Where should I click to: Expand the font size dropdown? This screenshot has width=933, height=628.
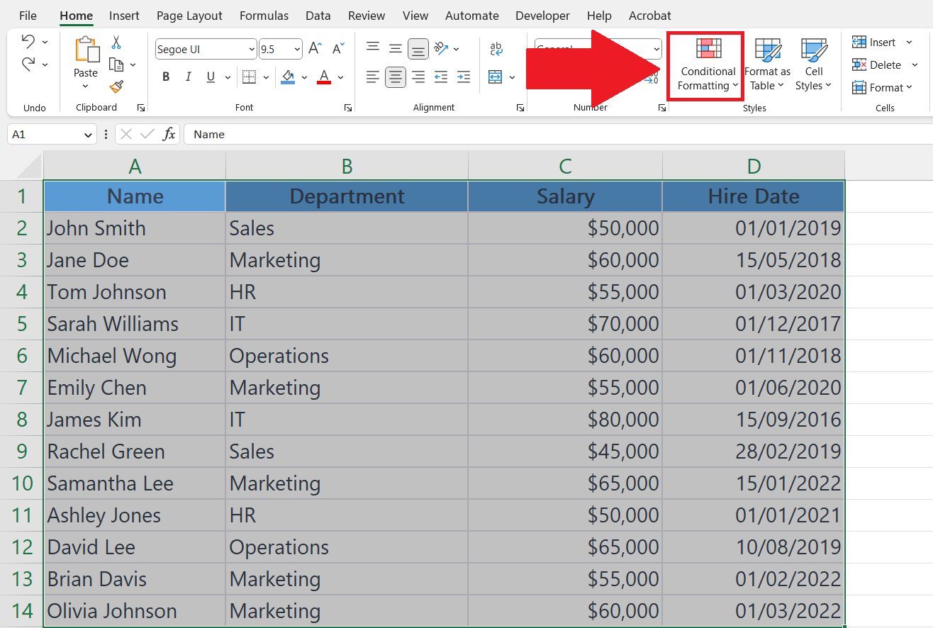coord(296,50)
